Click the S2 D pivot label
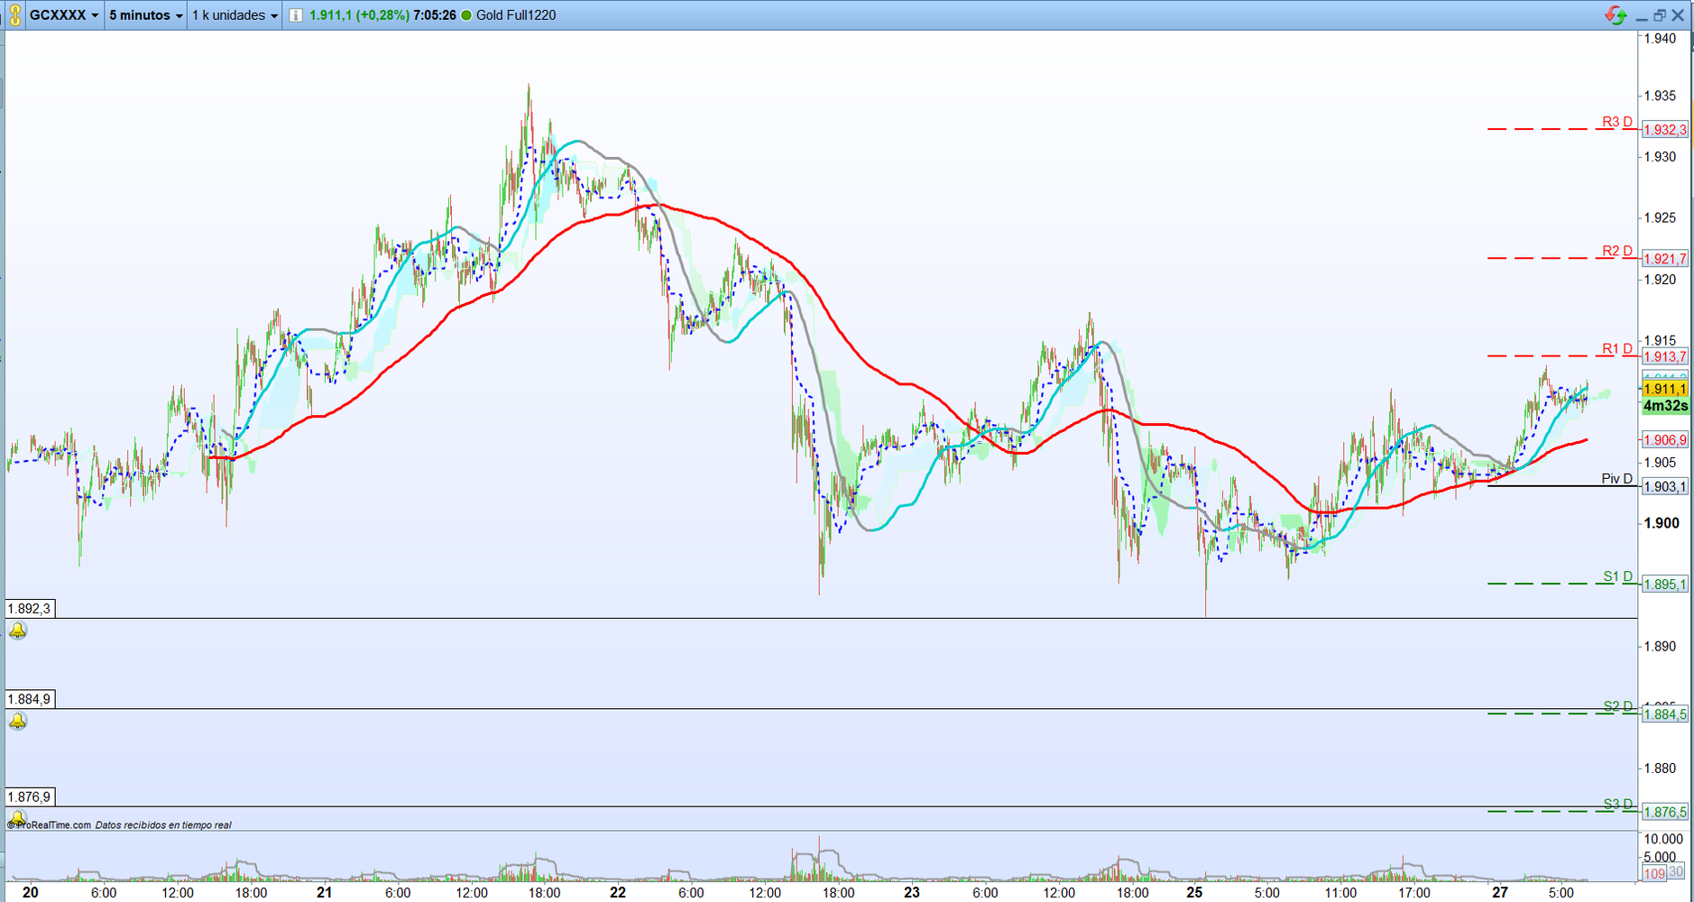 [1618, 706]
